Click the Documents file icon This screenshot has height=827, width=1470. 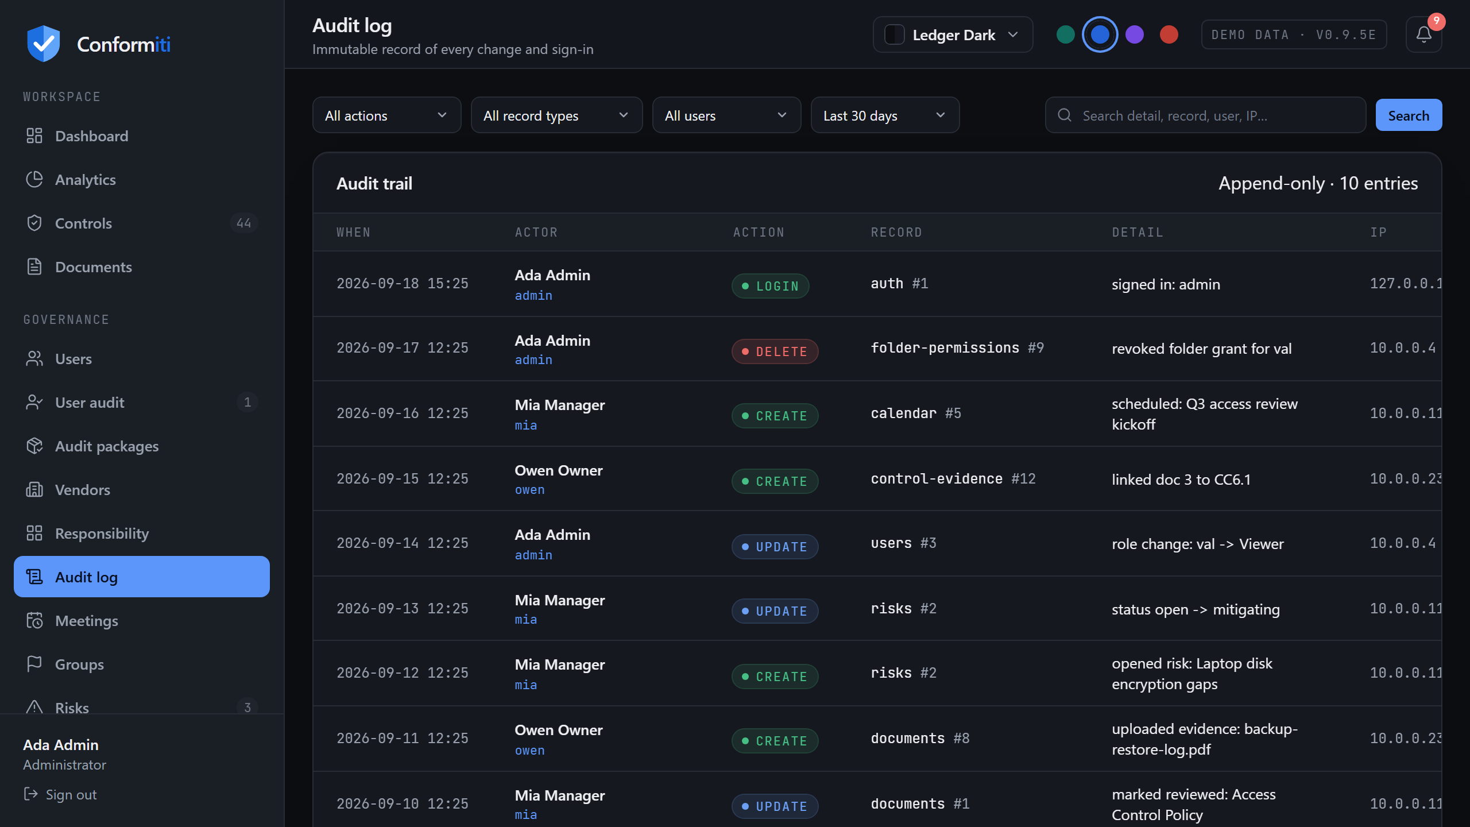pyautogui.click(x=34, y=266)
